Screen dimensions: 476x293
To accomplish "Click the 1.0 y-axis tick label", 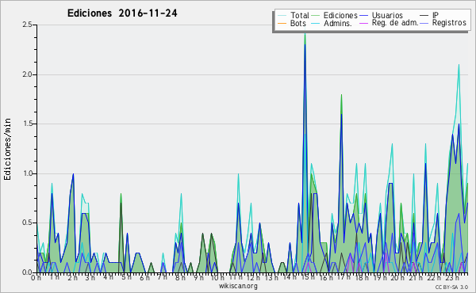I will [27, 173].
